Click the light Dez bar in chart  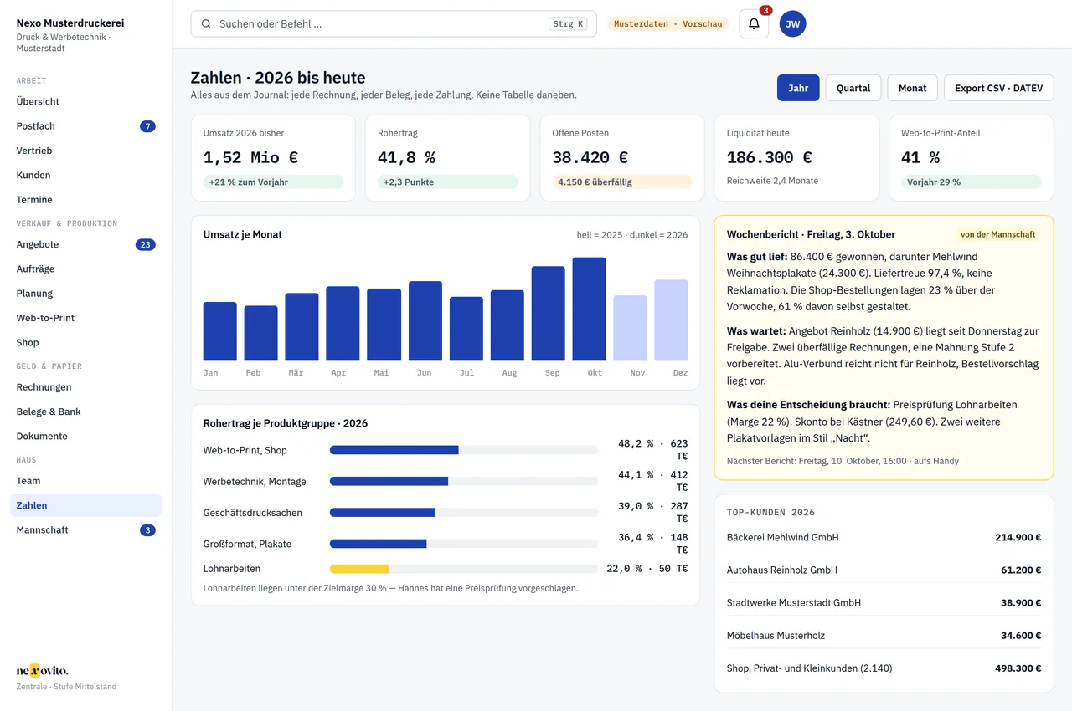click(671, 320)
